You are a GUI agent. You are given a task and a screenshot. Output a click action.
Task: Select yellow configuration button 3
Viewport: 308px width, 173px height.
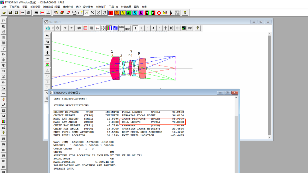tap(123, 13)
